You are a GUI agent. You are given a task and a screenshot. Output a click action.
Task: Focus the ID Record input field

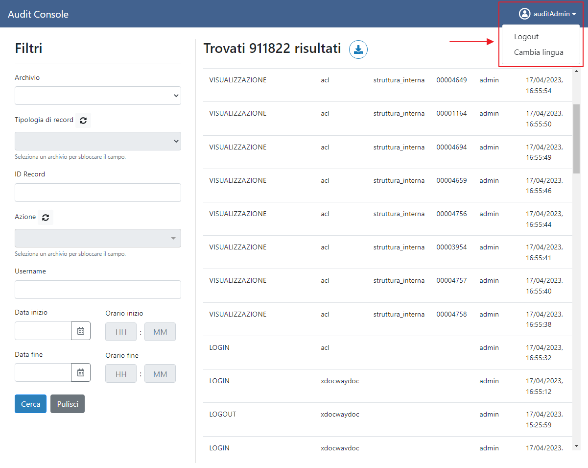98,193
